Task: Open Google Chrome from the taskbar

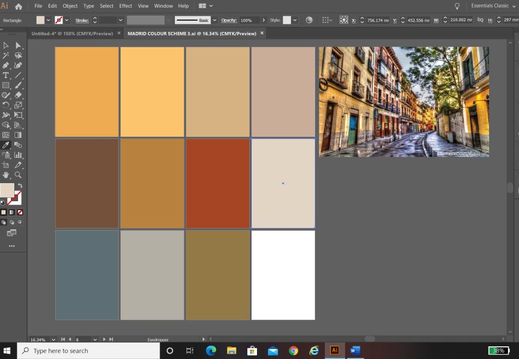Action: [x=293, y=350]
